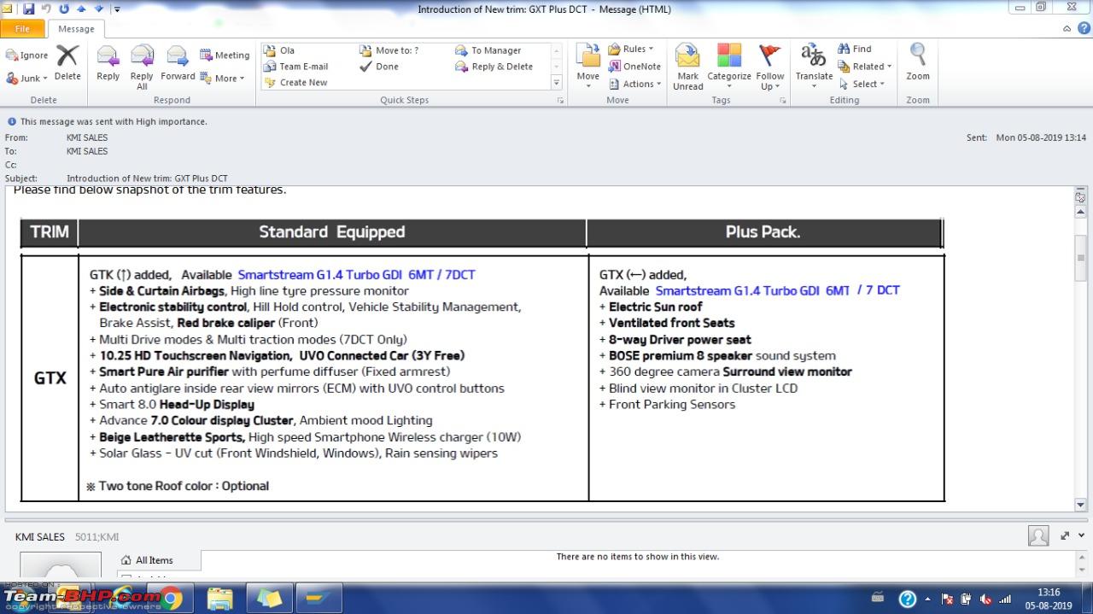
Task: Click the 'Two tone Roof color : Optional' note
Action: tap(178, 486)
